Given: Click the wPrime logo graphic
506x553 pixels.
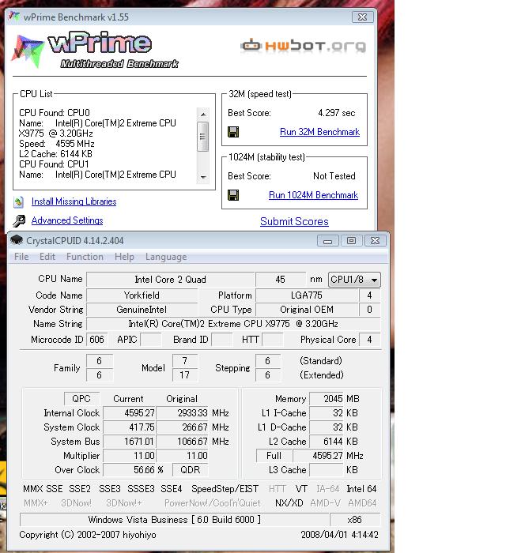Looking at the screenshot, I should coord(96,51).
